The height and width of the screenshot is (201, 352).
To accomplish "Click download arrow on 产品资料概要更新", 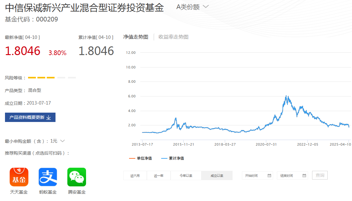I will click(x=49, y=117).
